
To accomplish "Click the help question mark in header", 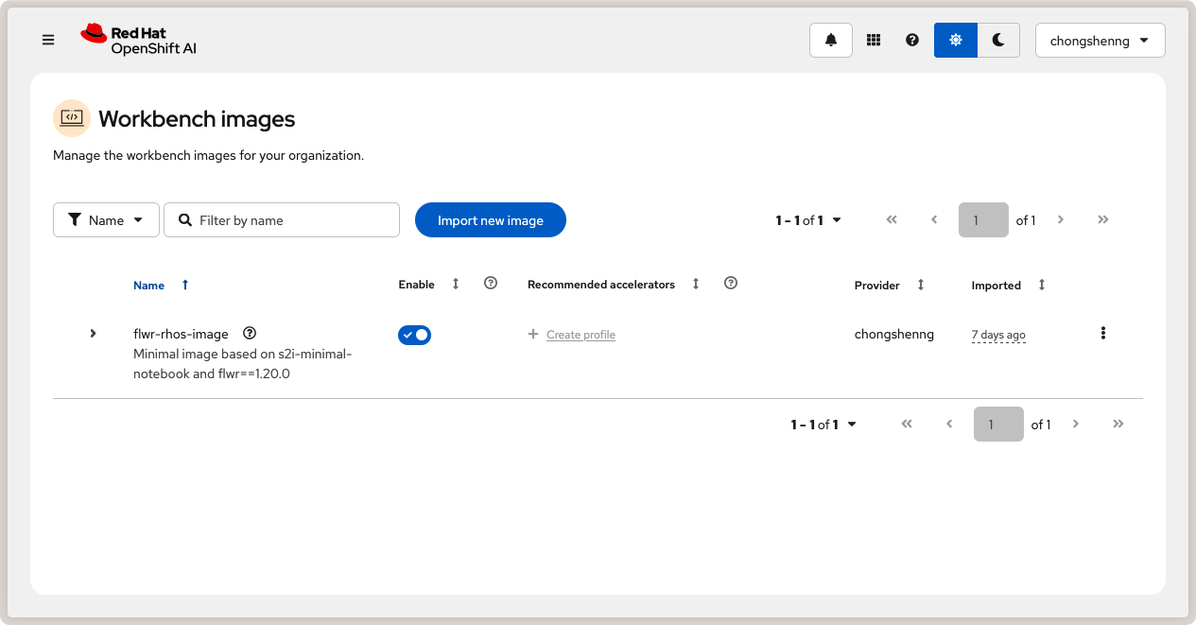I will pyautogui.click(x=912, y=40).
